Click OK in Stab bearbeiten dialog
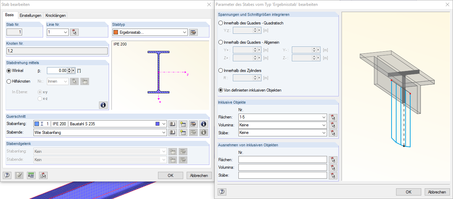453x199 pixels. click(x=170, y=175)
